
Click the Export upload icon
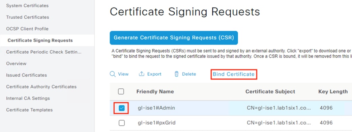pos(141,74)
